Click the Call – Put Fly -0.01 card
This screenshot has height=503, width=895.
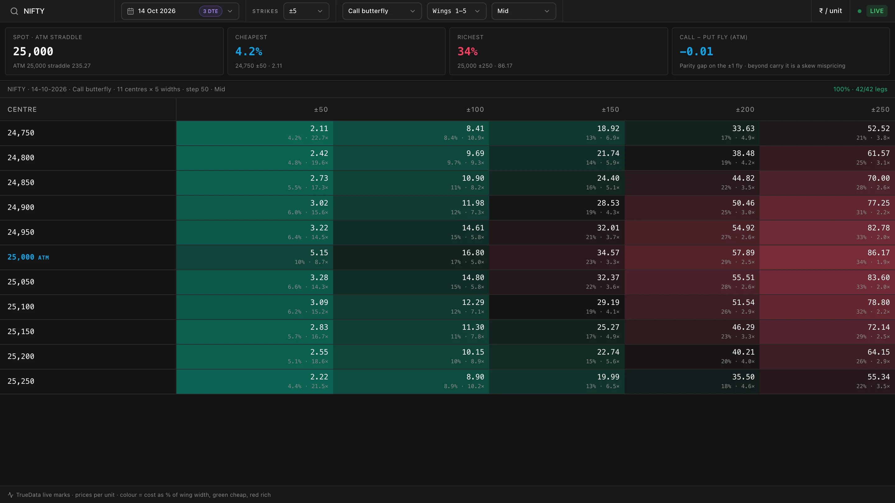[x=781, y=51]
